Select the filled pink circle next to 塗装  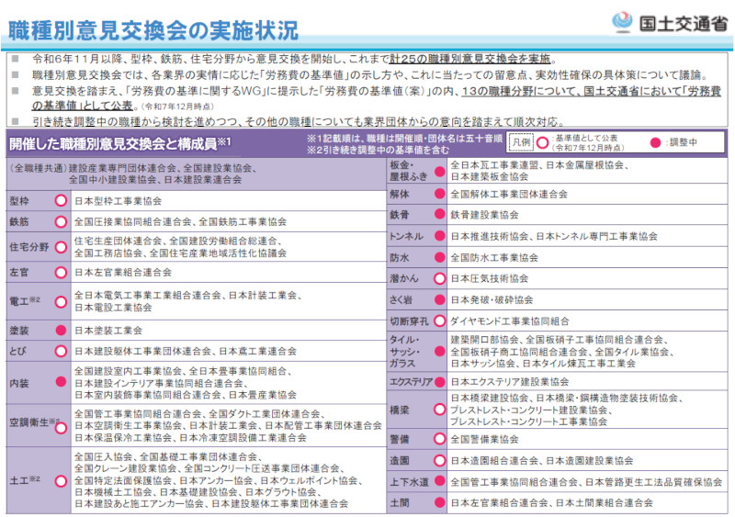[60, 329]
